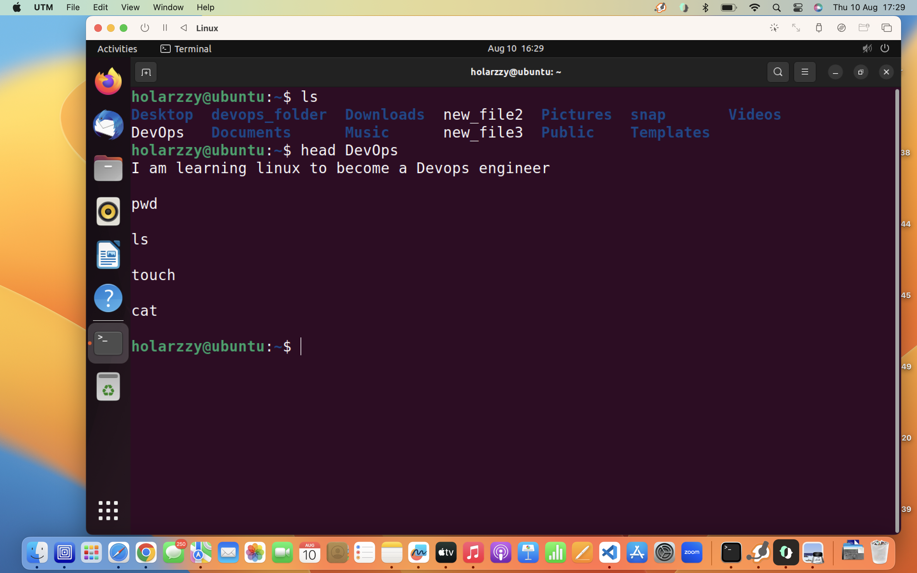Click 'head DevOps' command text

[x=349, y=150]
